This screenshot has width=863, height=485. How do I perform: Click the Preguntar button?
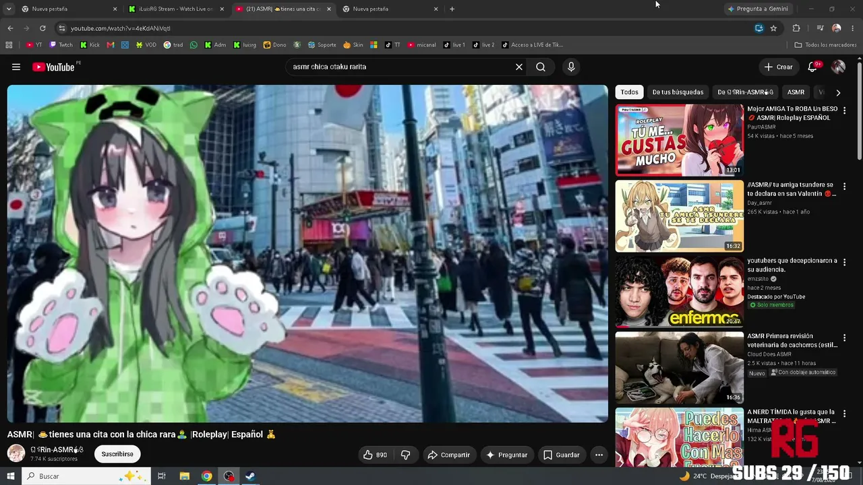pyautogui.click(x=507, y=455)
